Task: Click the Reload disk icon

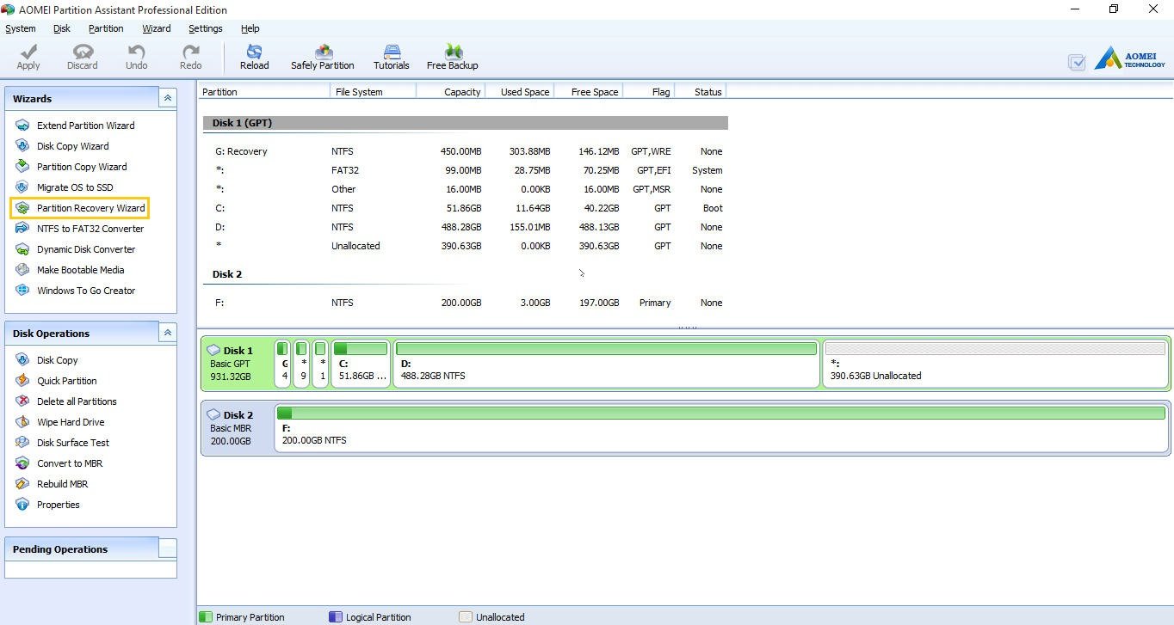Action: (x=254, y=52)
